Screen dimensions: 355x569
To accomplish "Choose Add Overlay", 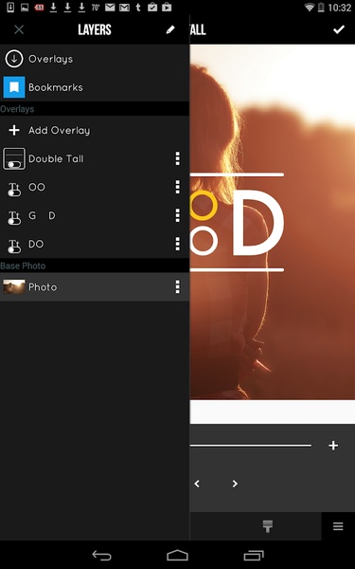I will [95, 130].
